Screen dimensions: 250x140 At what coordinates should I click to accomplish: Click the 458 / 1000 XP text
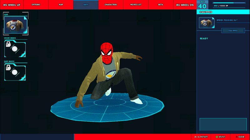[x=221, y=6]
